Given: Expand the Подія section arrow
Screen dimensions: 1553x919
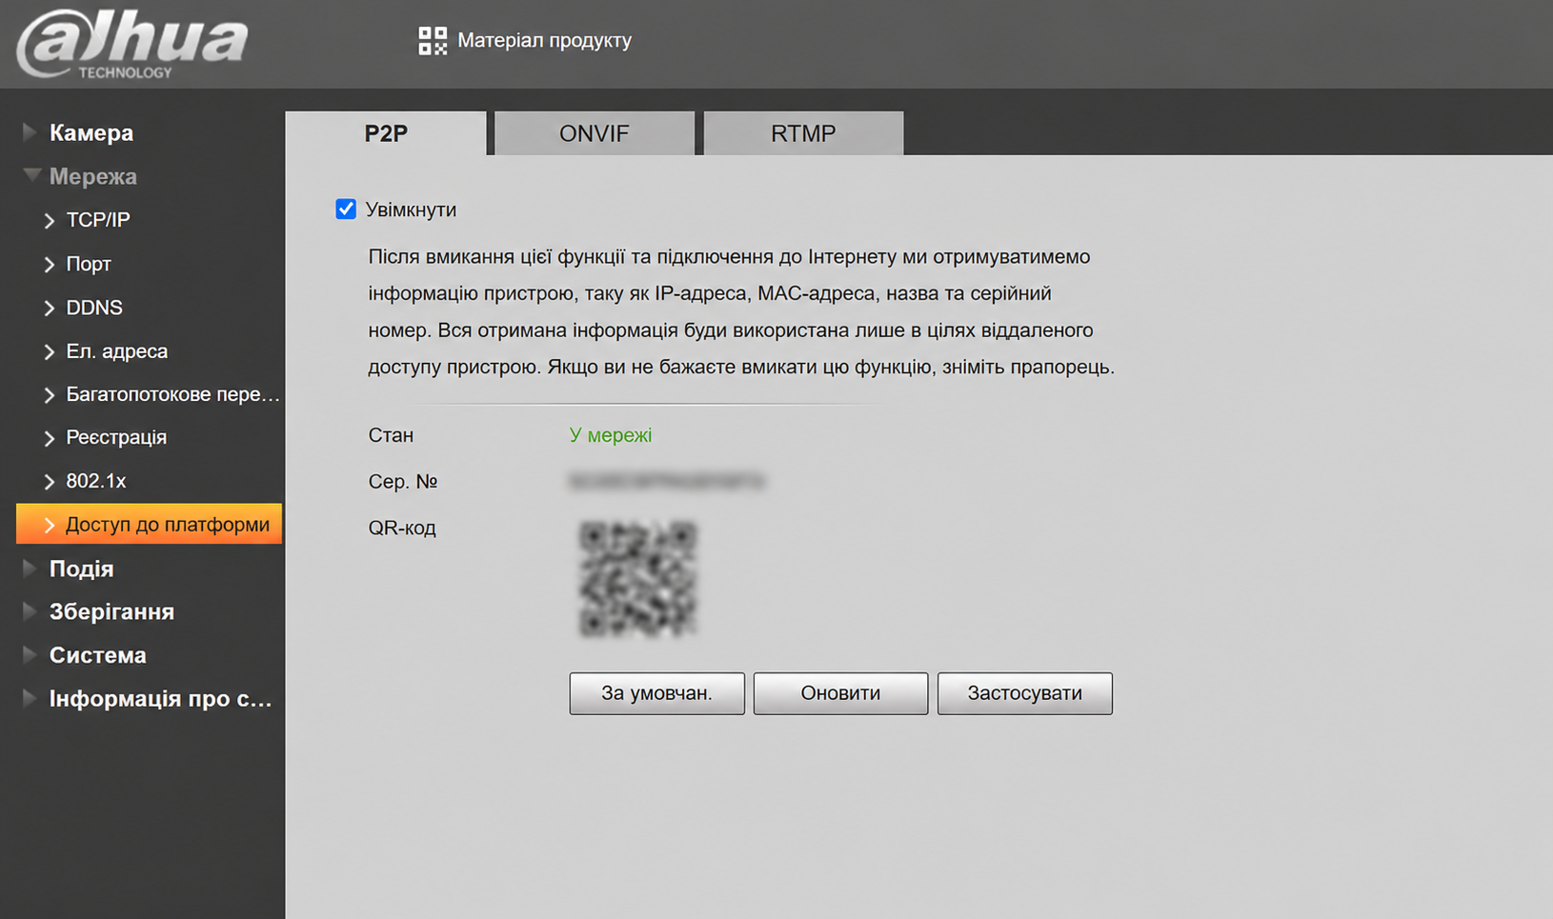Looking at the screenshot, I should click(x=30, y=569).
